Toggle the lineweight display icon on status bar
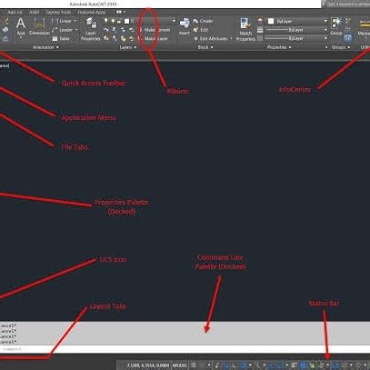Image resolution: width=370 pixels, height=370 pixels. click(295, 365)
